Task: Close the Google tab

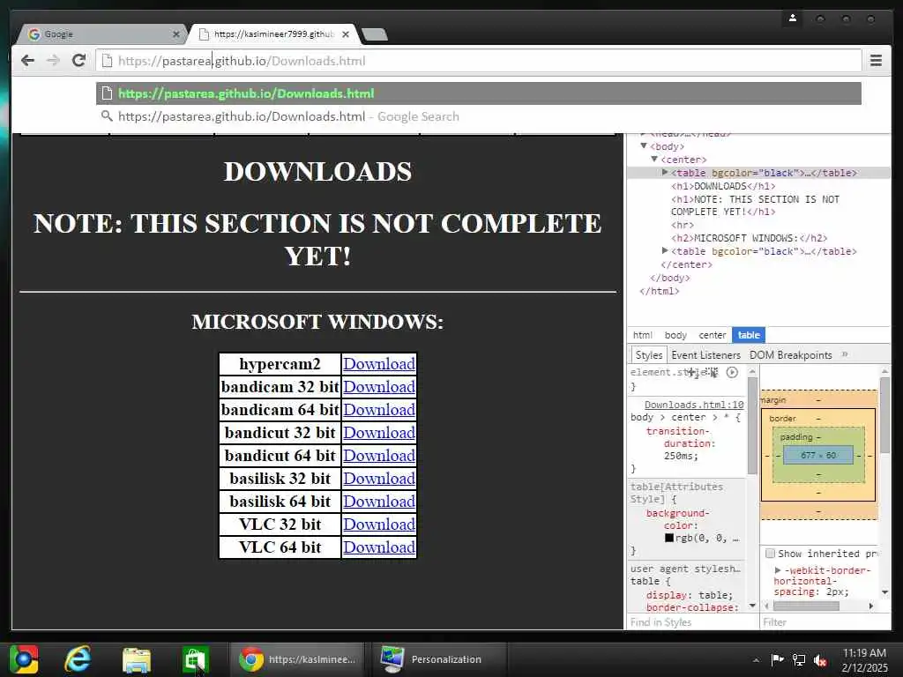Action: pyautogui.click(x=176, y=34)
